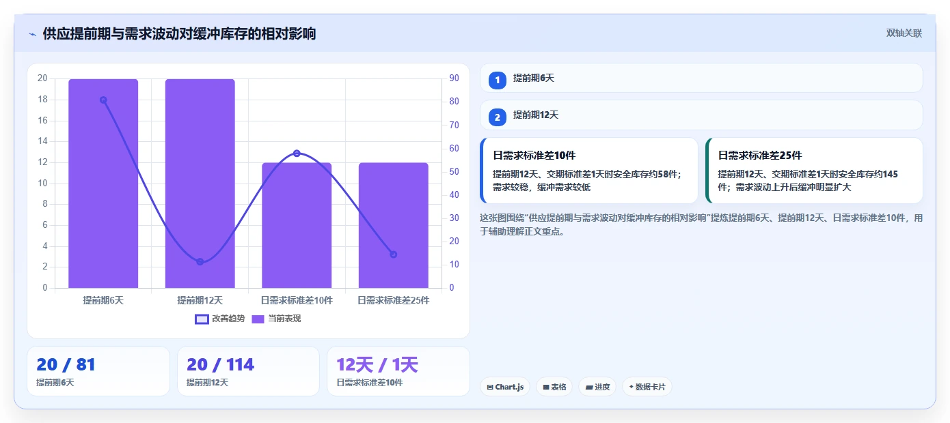Click the lightning icon beside the chart title
The width and height of the screenshot is (950, 423).
[x=32, y=33]
